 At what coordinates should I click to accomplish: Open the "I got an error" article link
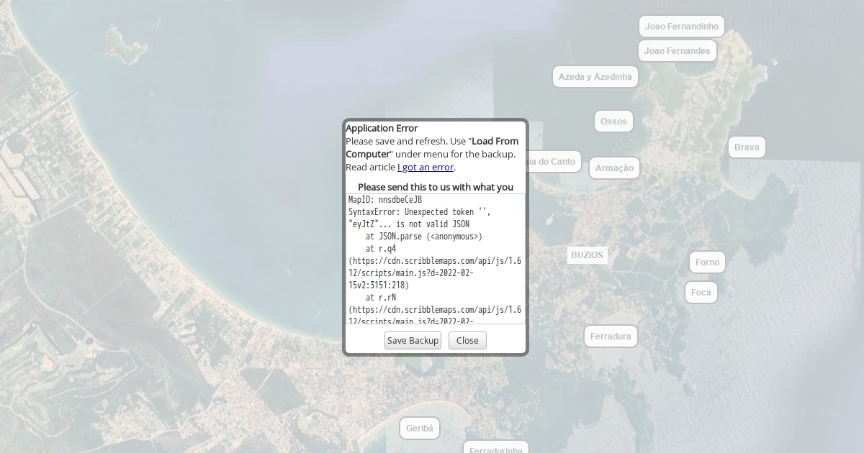(426, 167)
